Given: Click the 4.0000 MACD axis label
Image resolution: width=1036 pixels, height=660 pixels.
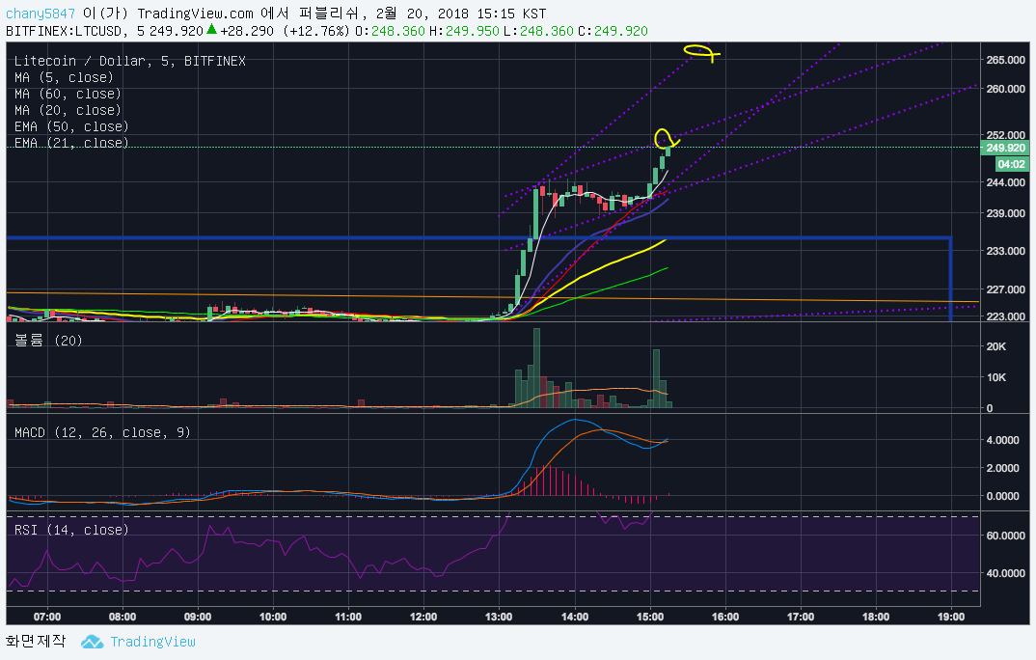Looking at the screenshot, I should pyautogui.click(x=1002, y=440).
